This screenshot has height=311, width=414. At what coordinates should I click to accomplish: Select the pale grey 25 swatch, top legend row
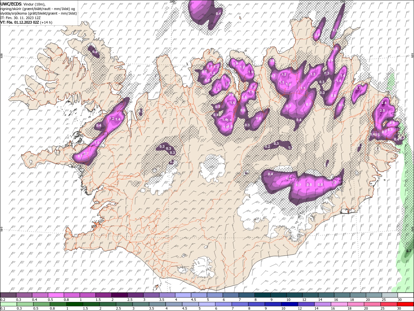[389, 295]
